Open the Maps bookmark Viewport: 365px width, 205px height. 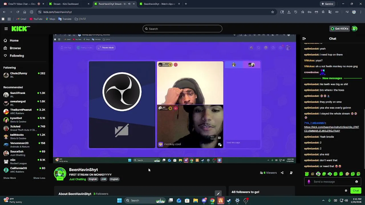coord(50,19)
